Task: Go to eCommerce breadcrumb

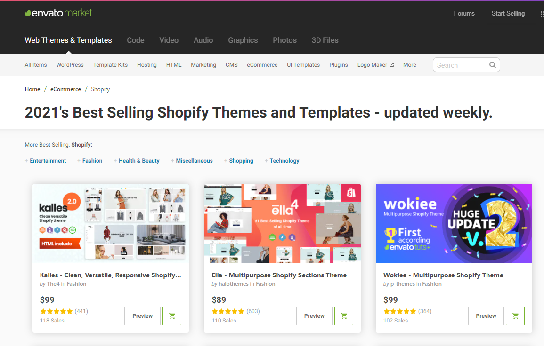Action: click(65, 89)
